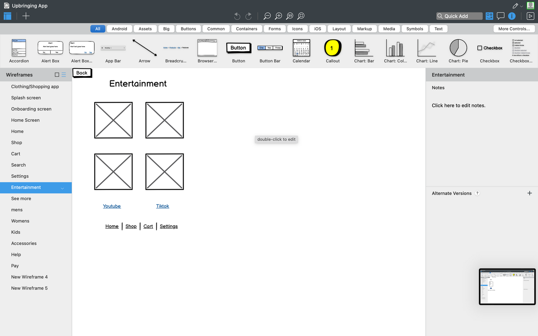
Task: Click the Back button on canvas
Action: (82, 73)
